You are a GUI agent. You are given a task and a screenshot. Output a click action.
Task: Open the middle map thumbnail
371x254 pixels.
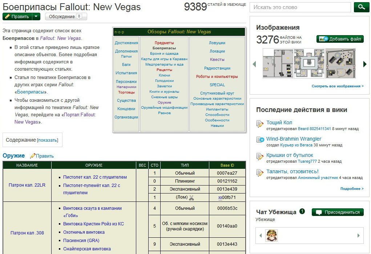pyautogui.click(x=309, y=63)
